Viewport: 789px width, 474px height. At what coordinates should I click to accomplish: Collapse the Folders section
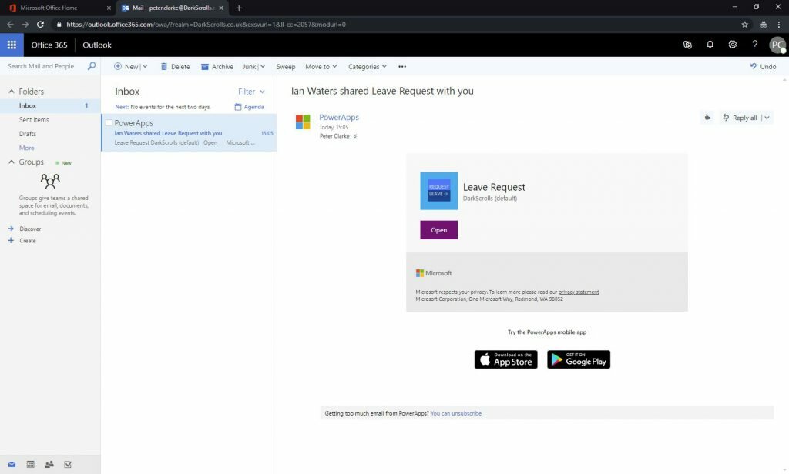click(11, 92)
